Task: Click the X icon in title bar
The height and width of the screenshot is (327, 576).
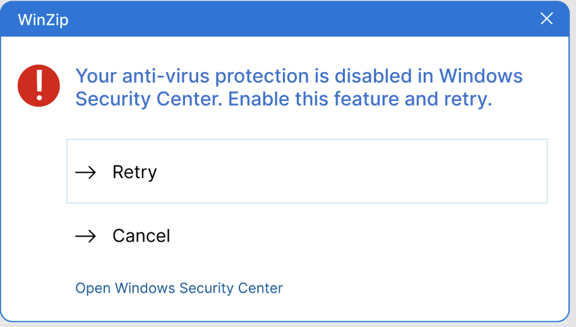Action: pos(546,18)
